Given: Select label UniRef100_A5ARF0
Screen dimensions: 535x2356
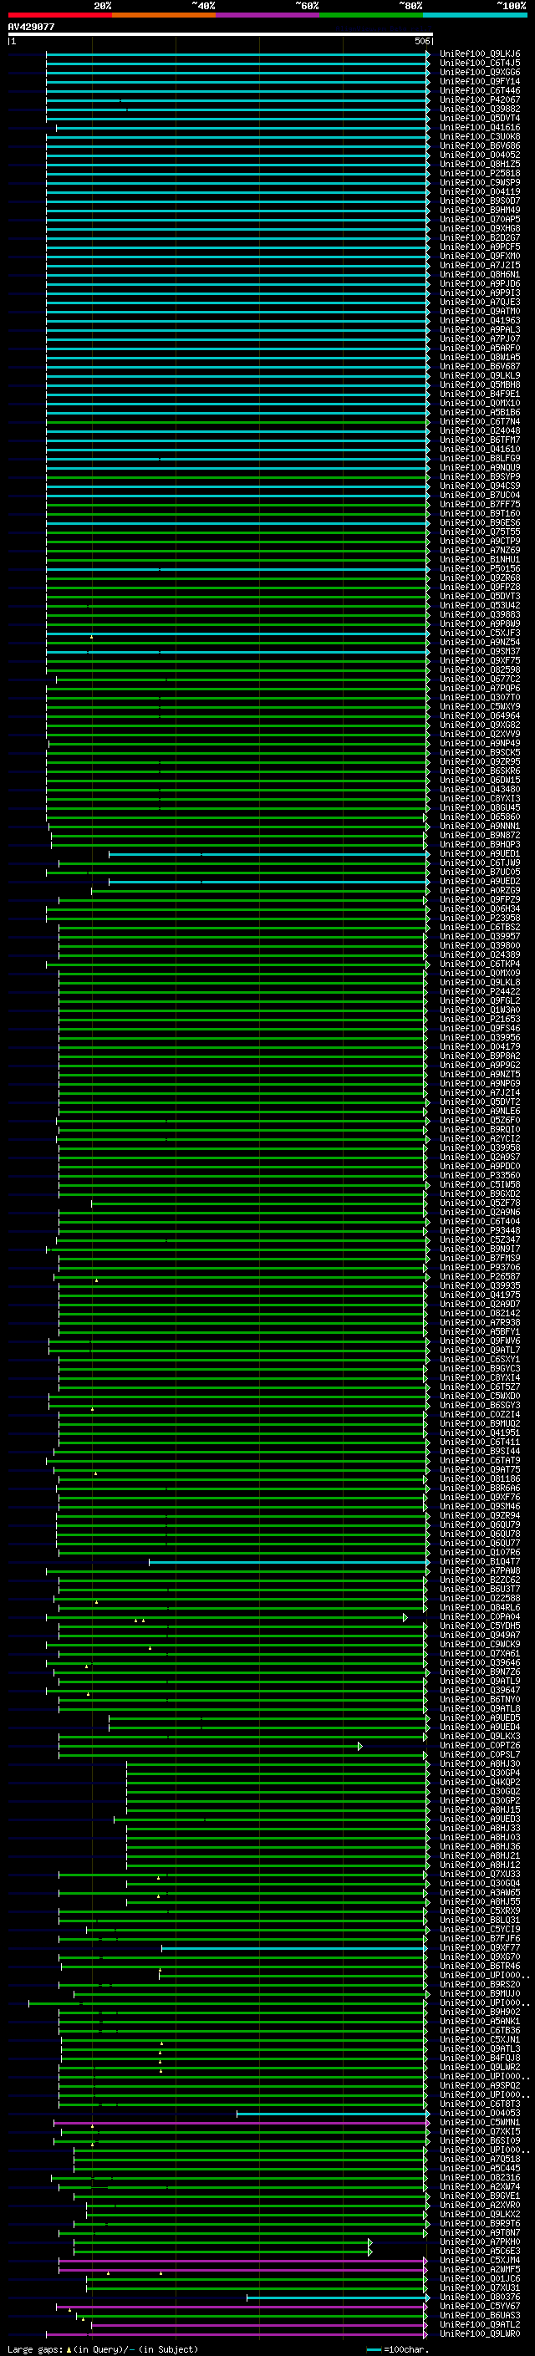Looking at the screenshot, I should [480, 348].
